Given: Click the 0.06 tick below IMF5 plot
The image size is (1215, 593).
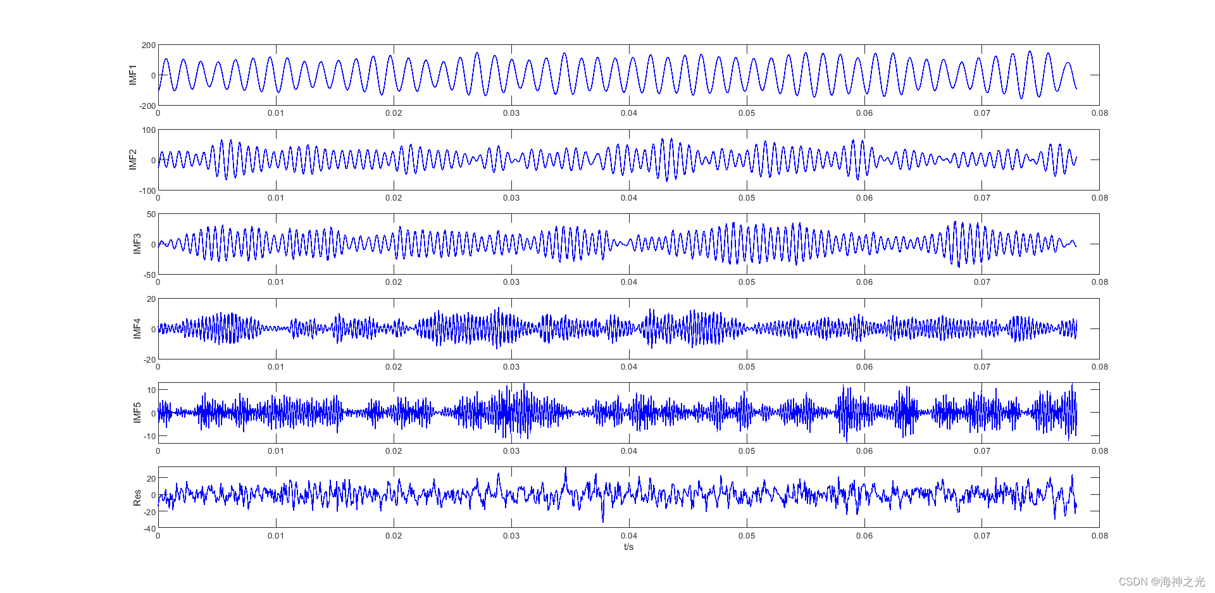Looking at the screenshot, I should pyautogui.click(x=864, y=451).
